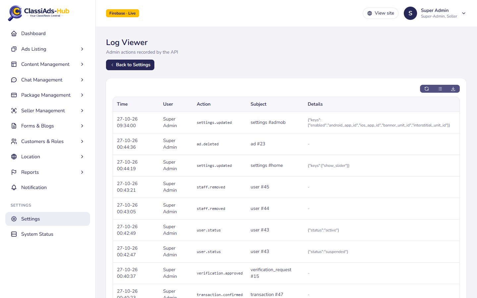Open the Notification menu item
The width and height of the screenshot is (477, 298).
tap(48, 187)
